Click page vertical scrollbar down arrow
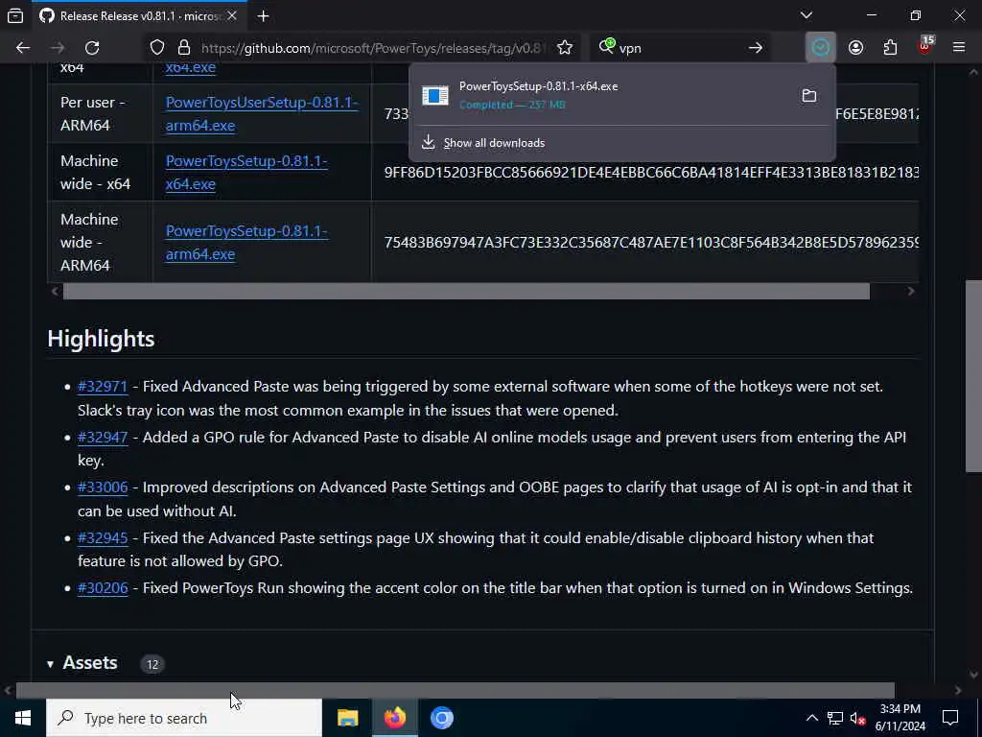 pyautogui.click(x=973, y=675)
